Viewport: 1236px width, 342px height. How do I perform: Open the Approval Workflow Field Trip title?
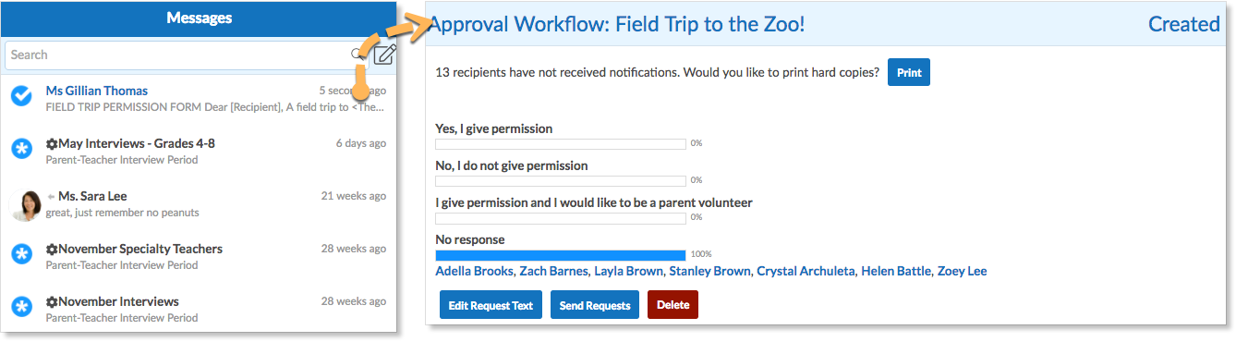617,24
